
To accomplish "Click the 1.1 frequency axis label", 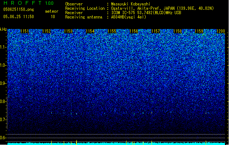I will 3,47.
